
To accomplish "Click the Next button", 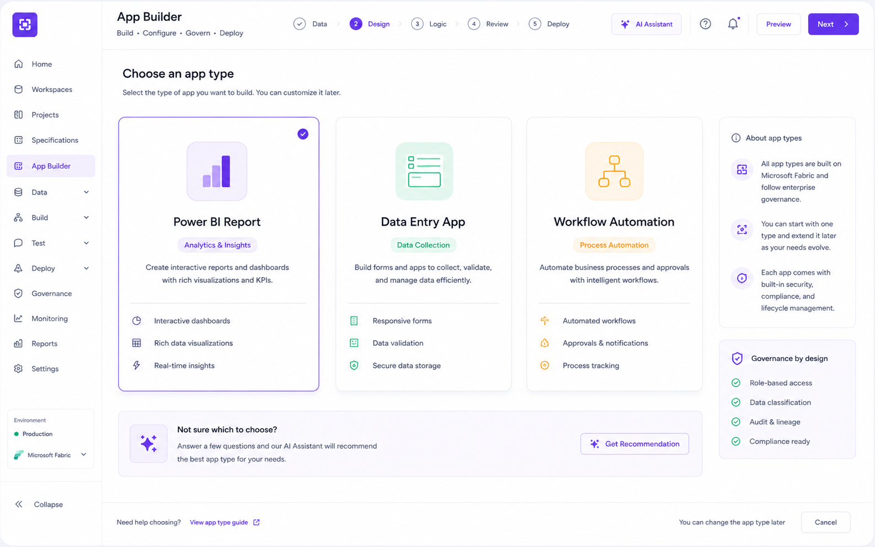I will click(833, 24).
